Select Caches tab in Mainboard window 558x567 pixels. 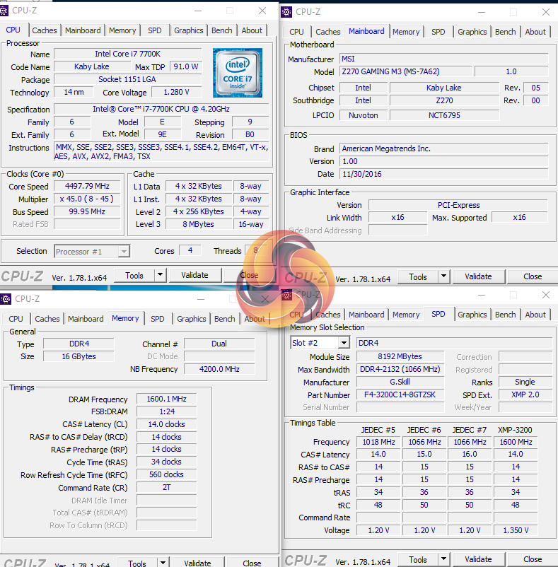[x=328, y=32]
